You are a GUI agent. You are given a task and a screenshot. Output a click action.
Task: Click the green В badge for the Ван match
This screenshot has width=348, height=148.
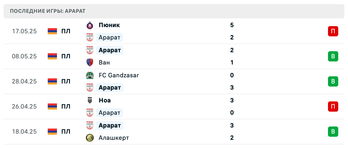(x=333, y=56)
